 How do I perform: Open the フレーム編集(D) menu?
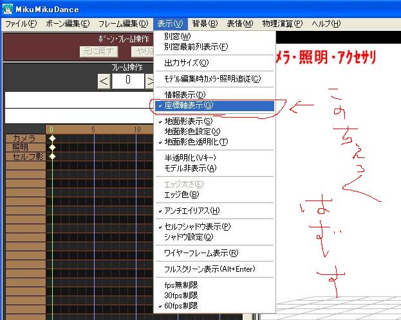click(x=124, y=24)
